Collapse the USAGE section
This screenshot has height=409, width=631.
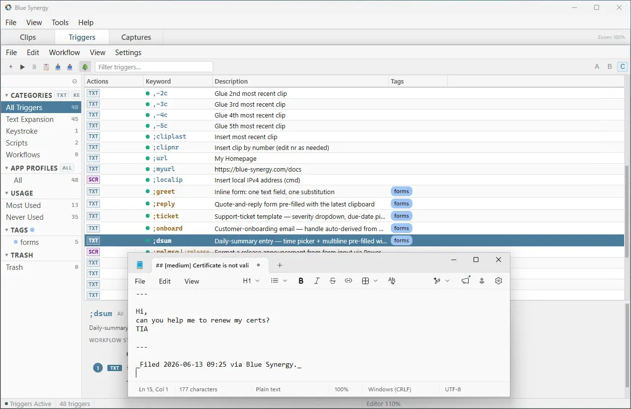tap(7, 193)
